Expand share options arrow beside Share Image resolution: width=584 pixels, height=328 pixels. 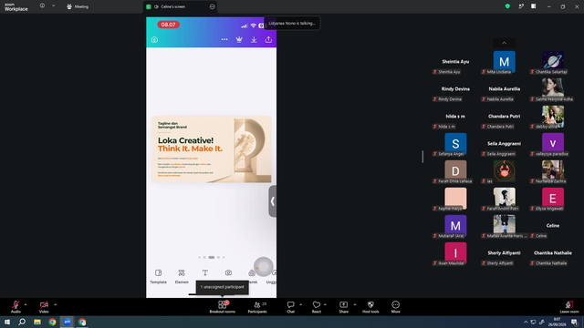pyautogui.click(x=355, y=304)
